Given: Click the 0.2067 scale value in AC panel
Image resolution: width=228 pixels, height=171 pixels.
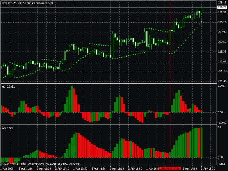Looking at the screenshot, I should tap(221, 86).
